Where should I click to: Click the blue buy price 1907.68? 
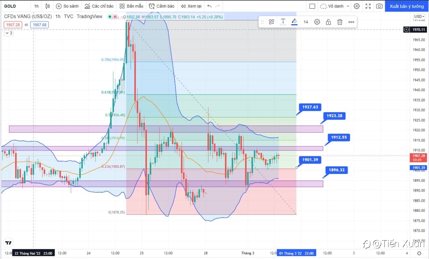[x=39, y=24]
